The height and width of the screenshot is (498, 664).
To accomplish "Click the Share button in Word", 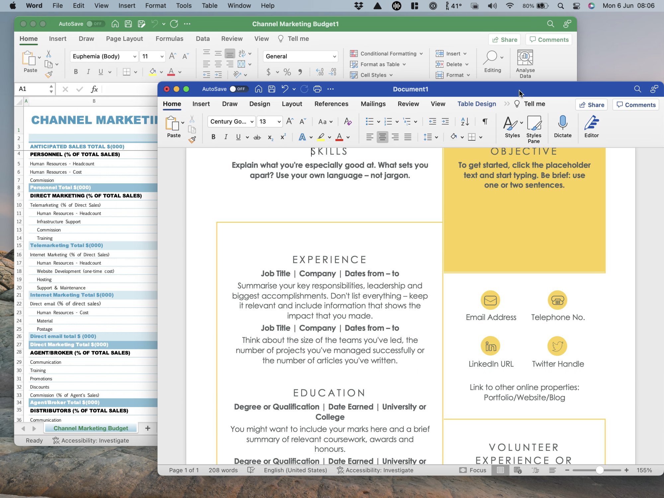I will [591, 105].
